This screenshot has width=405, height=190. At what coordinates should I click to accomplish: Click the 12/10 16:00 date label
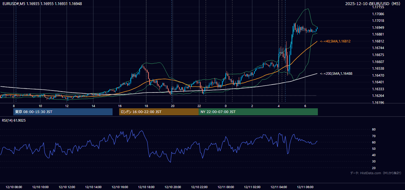pyautogui.click(x=120, y=187)
